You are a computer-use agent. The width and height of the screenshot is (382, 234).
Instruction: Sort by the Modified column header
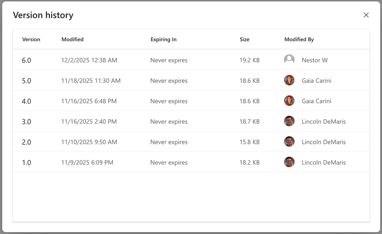click(72, 39)
